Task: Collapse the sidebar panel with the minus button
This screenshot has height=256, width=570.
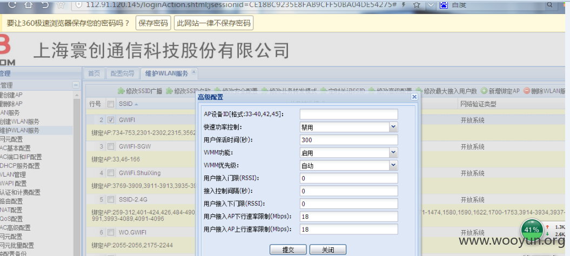Action: click(x=76, y=85)
